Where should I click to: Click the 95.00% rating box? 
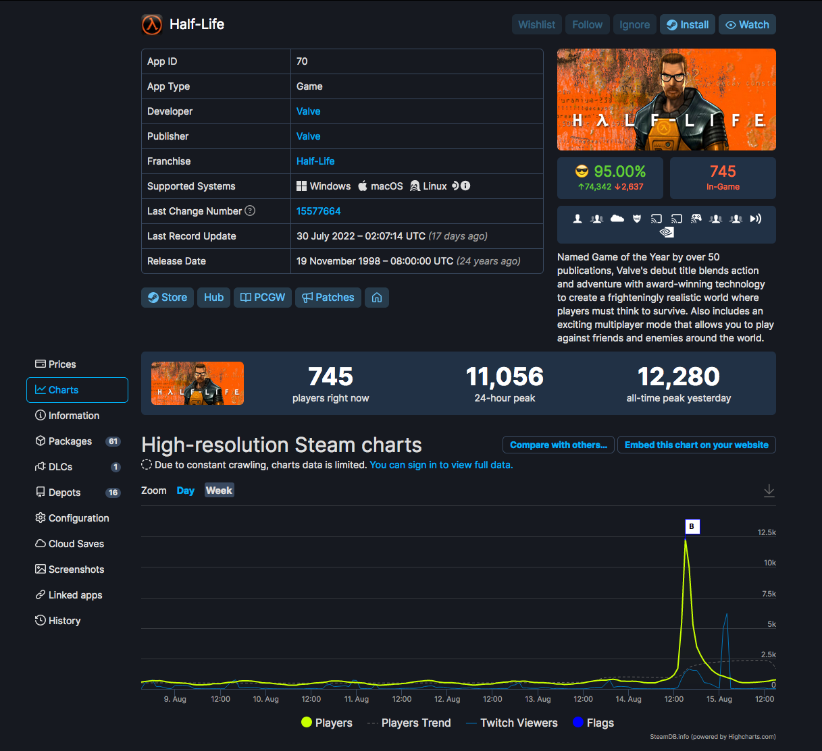tap(611, 178)
